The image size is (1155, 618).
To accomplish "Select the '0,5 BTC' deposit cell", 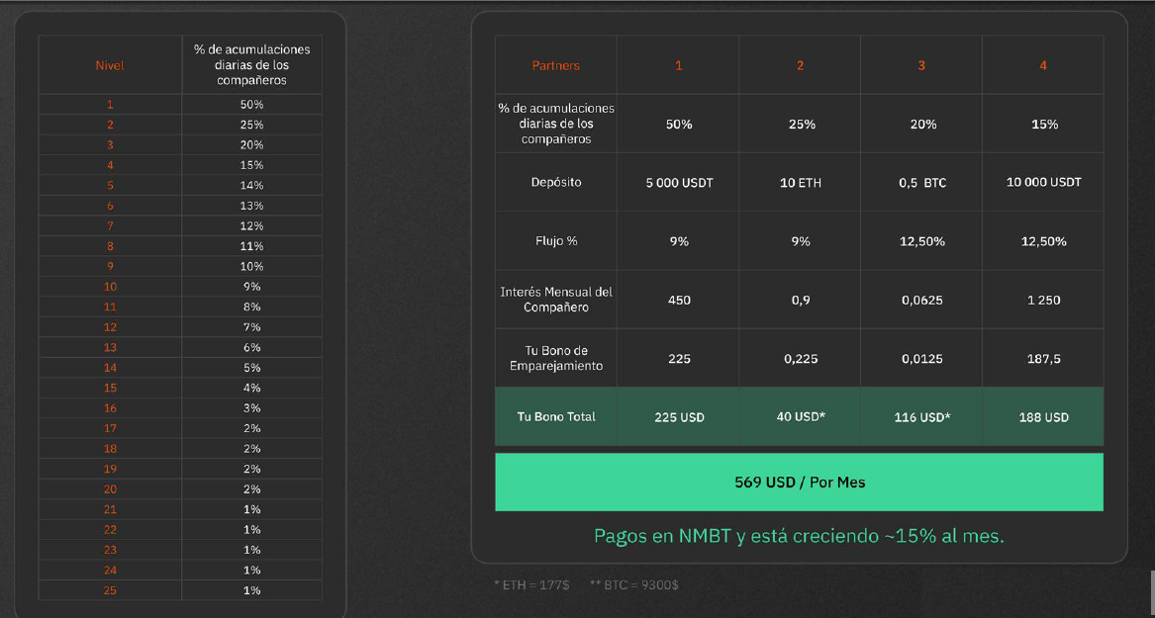I will tap(922, 183).
